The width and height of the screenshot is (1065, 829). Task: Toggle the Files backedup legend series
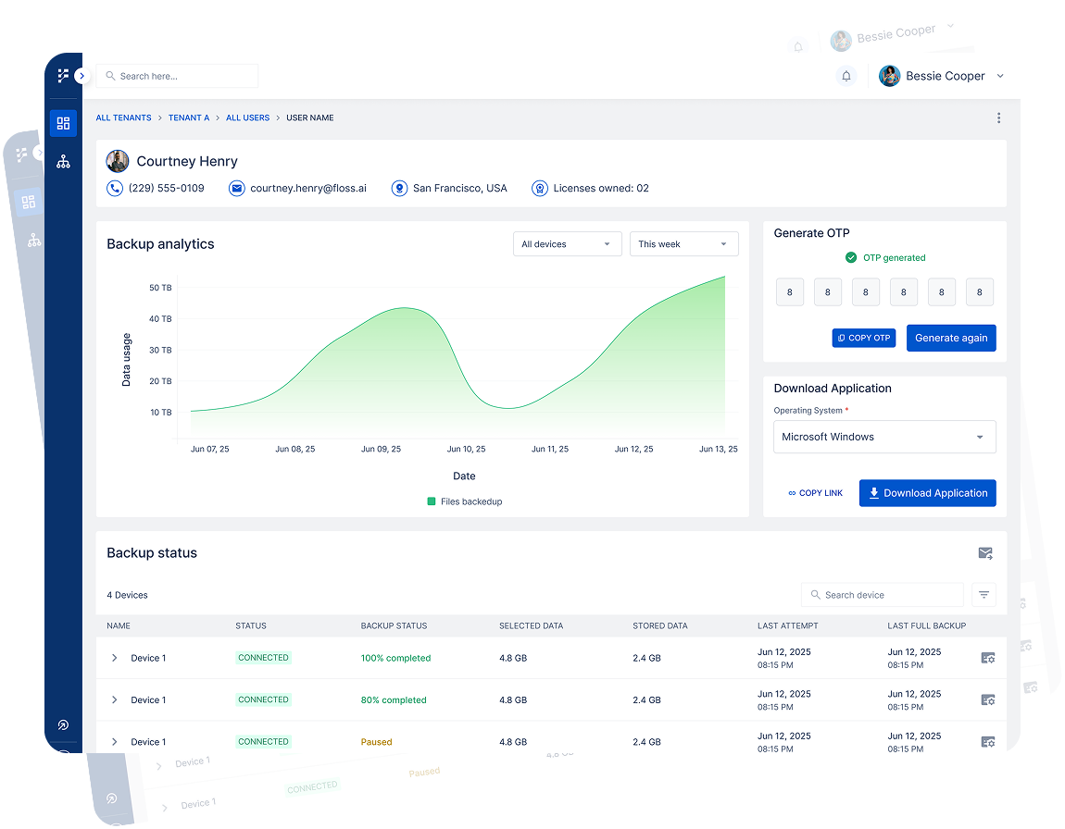click(x=464, y=501)
